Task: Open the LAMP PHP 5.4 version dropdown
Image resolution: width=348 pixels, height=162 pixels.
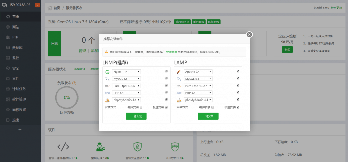Action: click(198, 93)
